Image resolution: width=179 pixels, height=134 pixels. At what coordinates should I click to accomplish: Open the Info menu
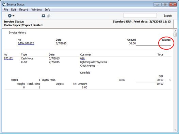pos(48,10)
